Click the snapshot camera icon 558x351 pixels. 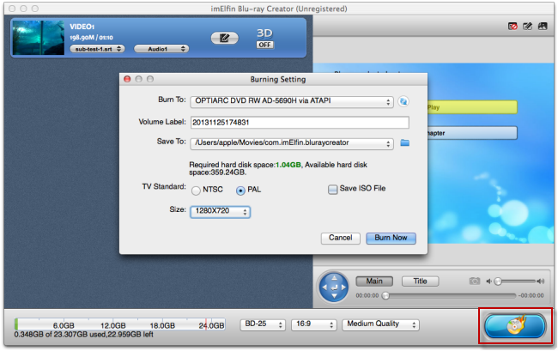475,281
